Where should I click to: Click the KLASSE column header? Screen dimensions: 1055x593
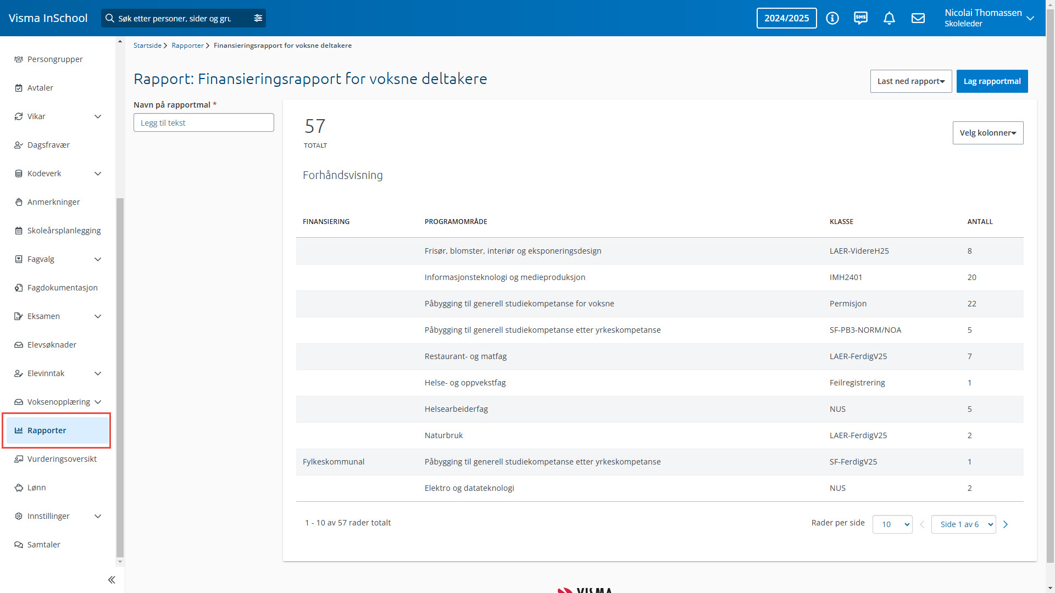pos(841,222)
